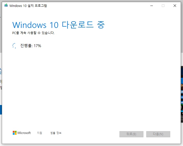Click the Windows 10 다운로드 중 heading
This screenshot has height=146, width=183.
(x=58, y=25)
